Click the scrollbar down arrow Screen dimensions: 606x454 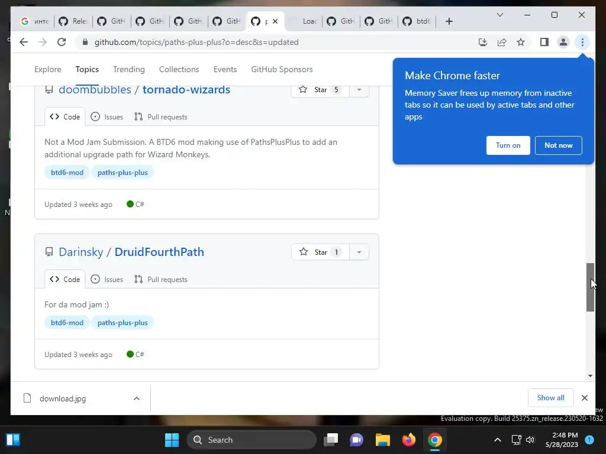tap(590, 375)
